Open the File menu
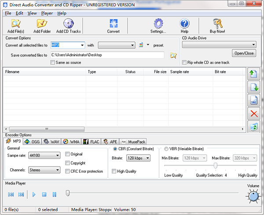The height and width of the screenshot is (215, 264). click(x=8, y=13)
